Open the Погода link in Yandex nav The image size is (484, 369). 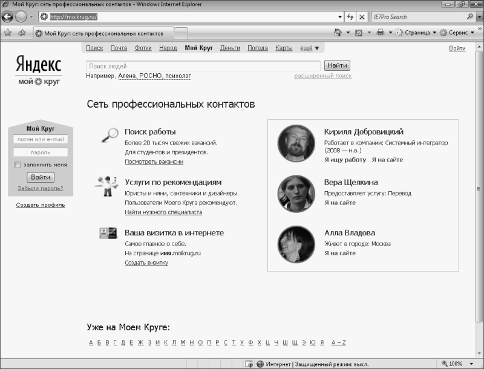tap(258, 48)
